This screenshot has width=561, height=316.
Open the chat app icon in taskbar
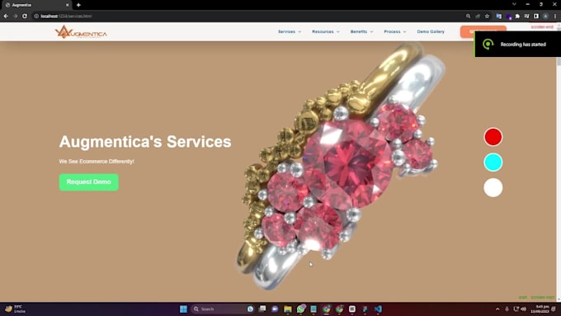(275, 309)
